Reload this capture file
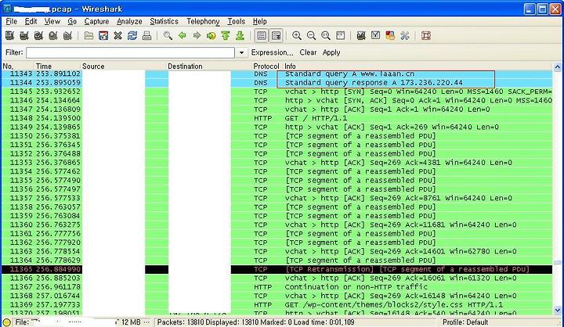Screen dimensions: 564x327 [132, 35]
